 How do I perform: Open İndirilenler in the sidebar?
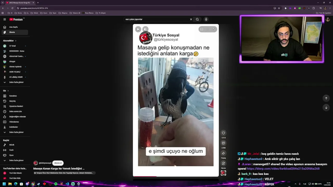(15, 127)
